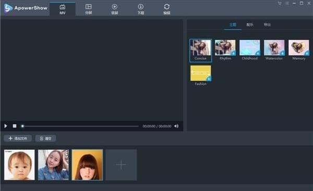The width and height of the screenshot is (313, 191).
Task: Pick the yellow Fashion theme
Action: tap(201, 75)
